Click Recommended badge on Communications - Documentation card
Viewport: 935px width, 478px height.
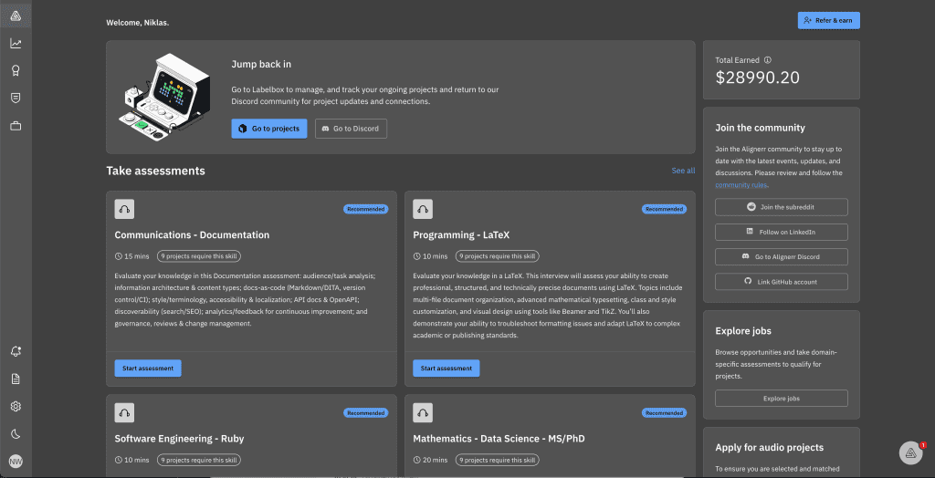tap(365, 209)
